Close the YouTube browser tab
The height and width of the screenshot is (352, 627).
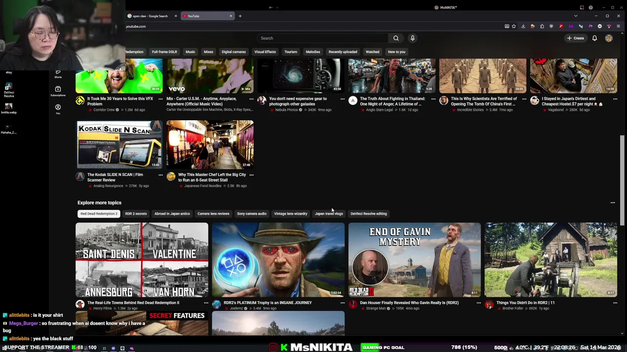click(x=231, y=16)
